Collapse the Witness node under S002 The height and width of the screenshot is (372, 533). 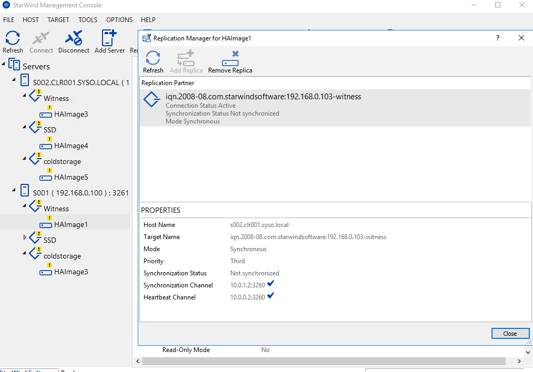[x=25, y=96]
